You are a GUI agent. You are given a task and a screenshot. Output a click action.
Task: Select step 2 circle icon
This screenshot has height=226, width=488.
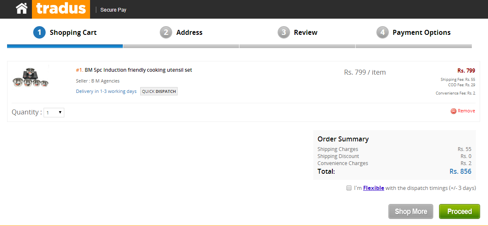[x=166, y=32]
